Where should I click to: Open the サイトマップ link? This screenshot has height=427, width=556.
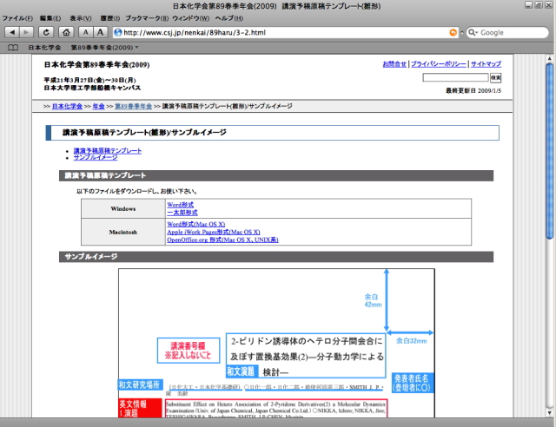[x=486, y=63]
